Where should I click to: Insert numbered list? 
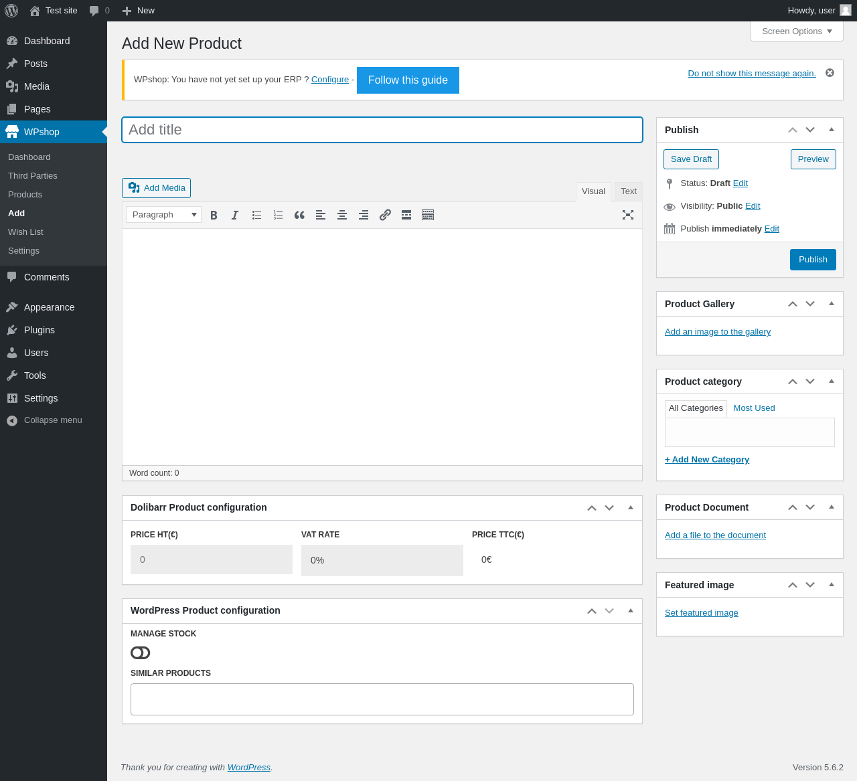coord(278,215)
